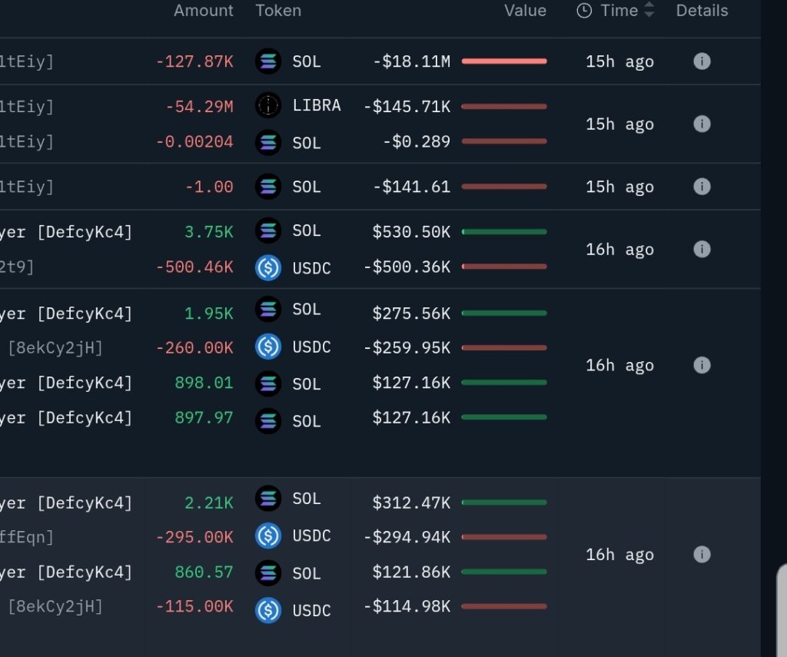
Task: Click the red value bar for -$18.11M
Action: [504, 61]
